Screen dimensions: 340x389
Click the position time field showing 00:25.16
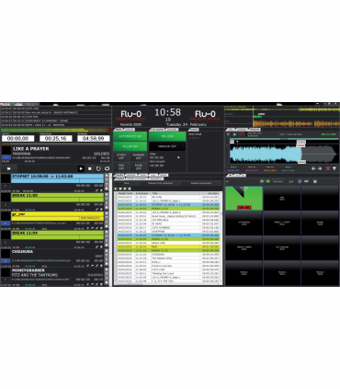point(56,139)
